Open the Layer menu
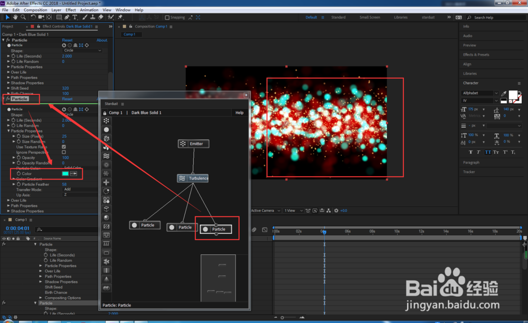The width and height of the screenshot is (528, 323). (56, 10)
